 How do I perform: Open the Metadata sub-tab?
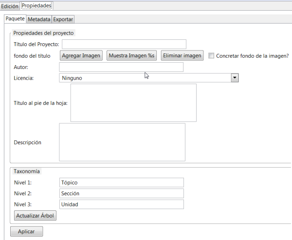(39, 19)
